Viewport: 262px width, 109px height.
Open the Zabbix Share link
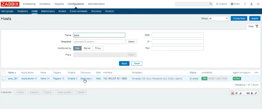tap(235, 4)
